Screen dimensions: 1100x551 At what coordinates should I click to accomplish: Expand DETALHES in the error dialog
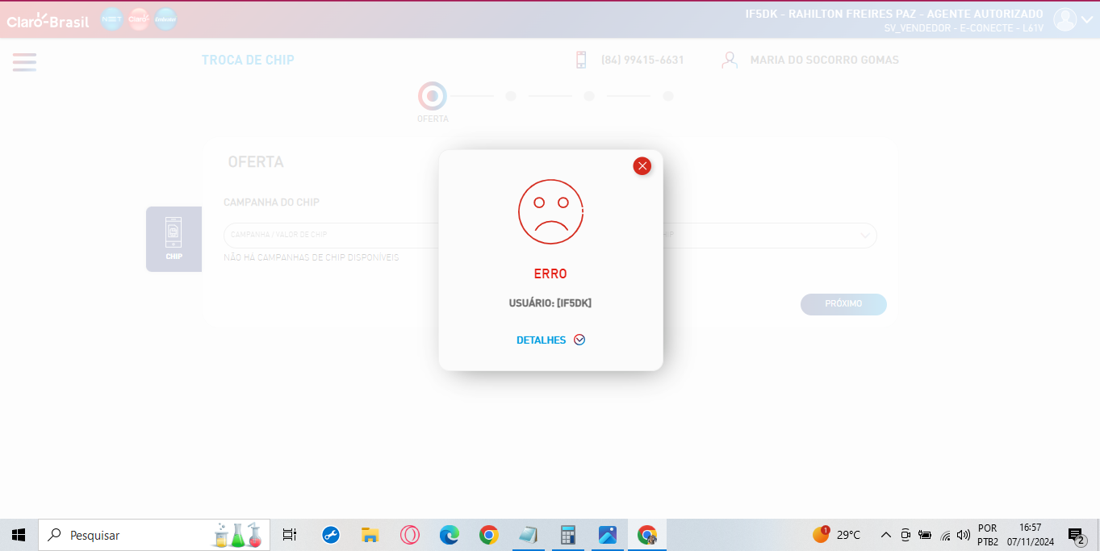[550, 340]
